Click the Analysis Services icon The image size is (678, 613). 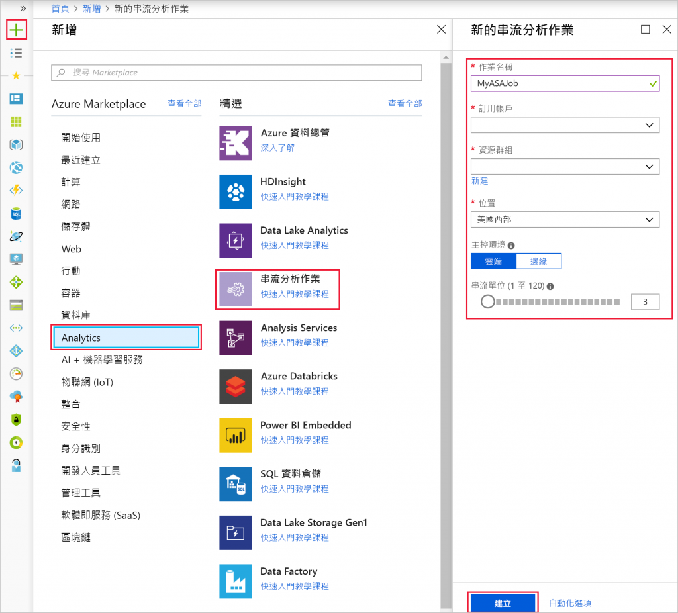click(x=235, y=338)
